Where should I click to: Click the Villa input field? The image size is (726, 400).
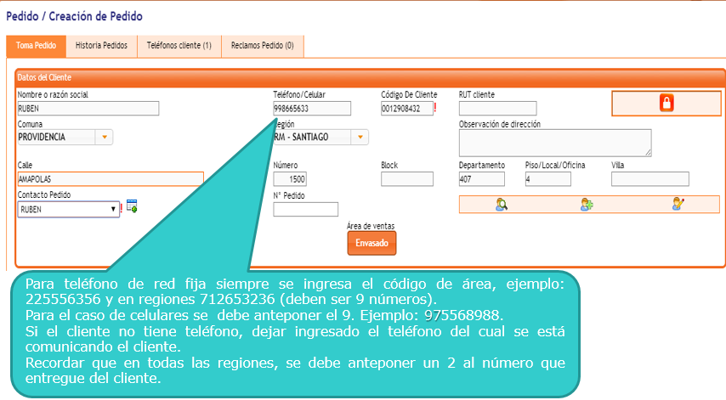coord(650,179)
